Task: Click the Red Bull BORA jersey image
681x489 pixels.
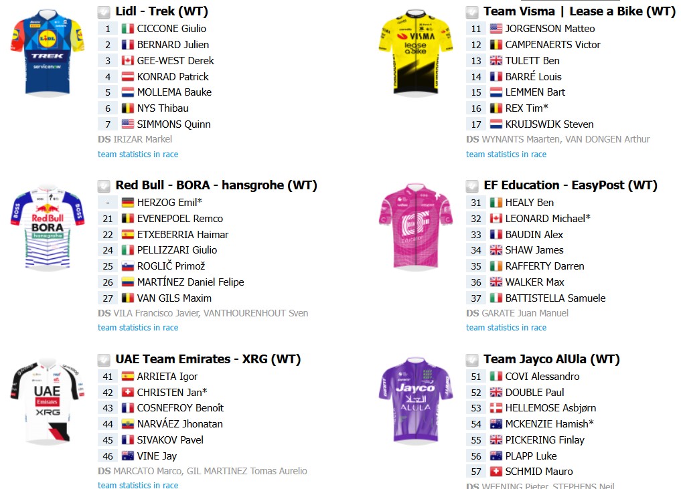Action: [x=48, y=227]
